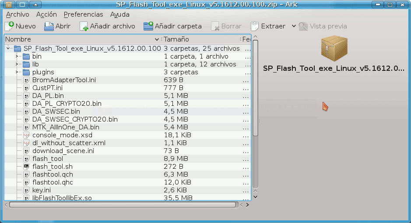This screenshot has width=411, height=223.
Task: Click the flash_tool binary file icon
Action: point(26,159)
